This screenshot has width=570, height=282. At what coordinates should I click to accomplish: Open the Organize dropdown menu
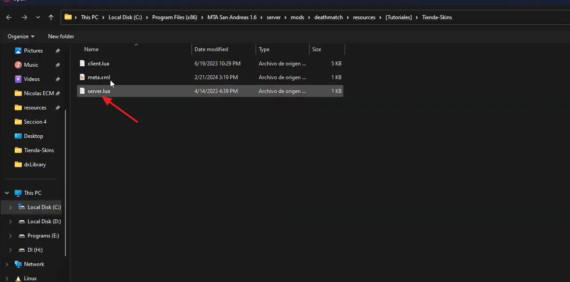21,36
